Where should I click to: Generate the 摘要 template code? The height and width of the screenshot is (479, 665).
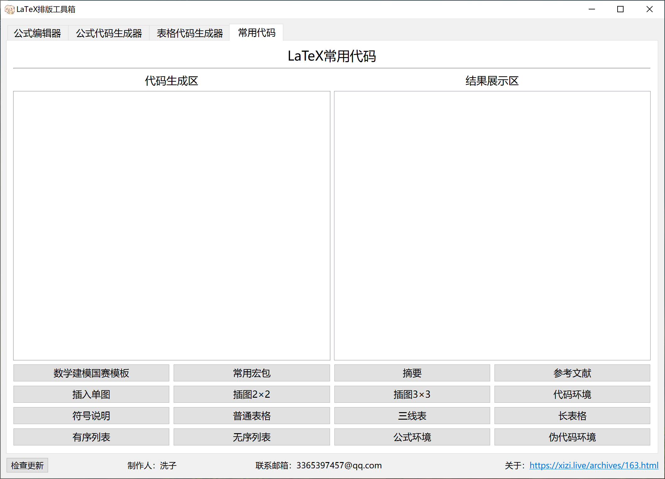(x=412, y=373)
